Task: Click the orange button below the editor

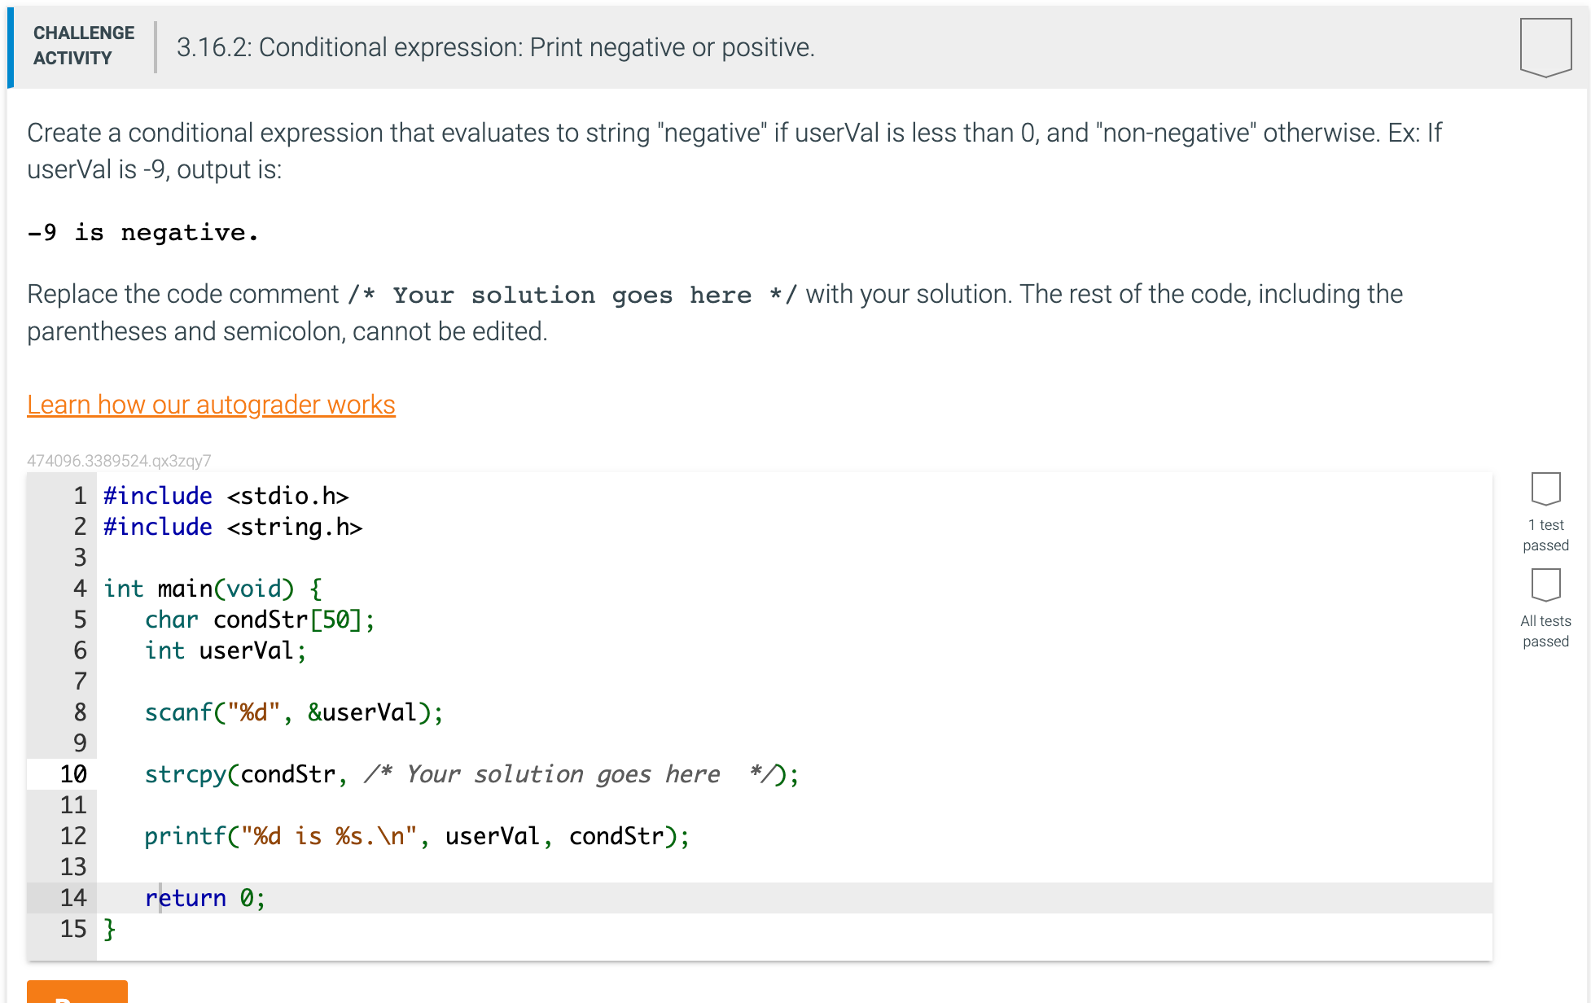Action: pos(77,992)
